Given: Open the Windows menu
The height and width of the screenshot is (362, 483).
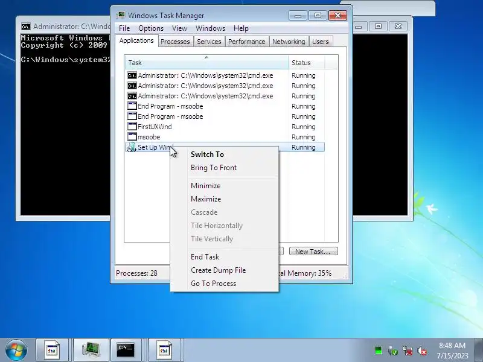Looking at the screenshot, I should point(210,28).
